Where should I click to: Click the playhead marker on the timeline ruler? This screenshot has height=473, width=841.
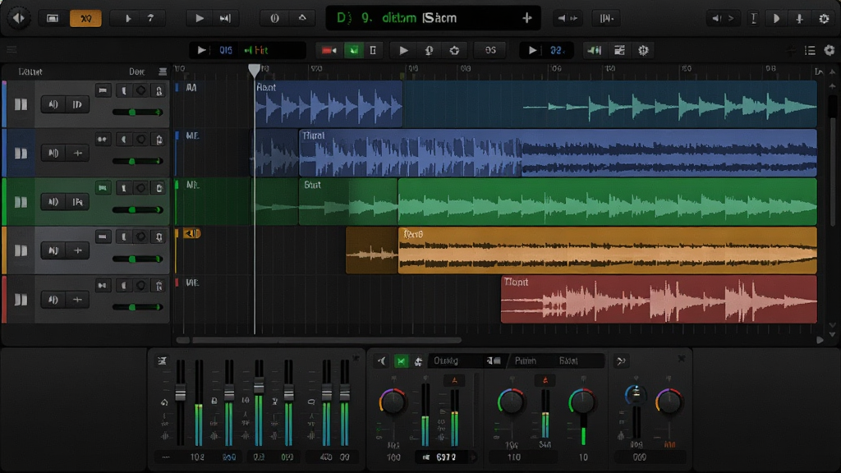coord(255,70)
